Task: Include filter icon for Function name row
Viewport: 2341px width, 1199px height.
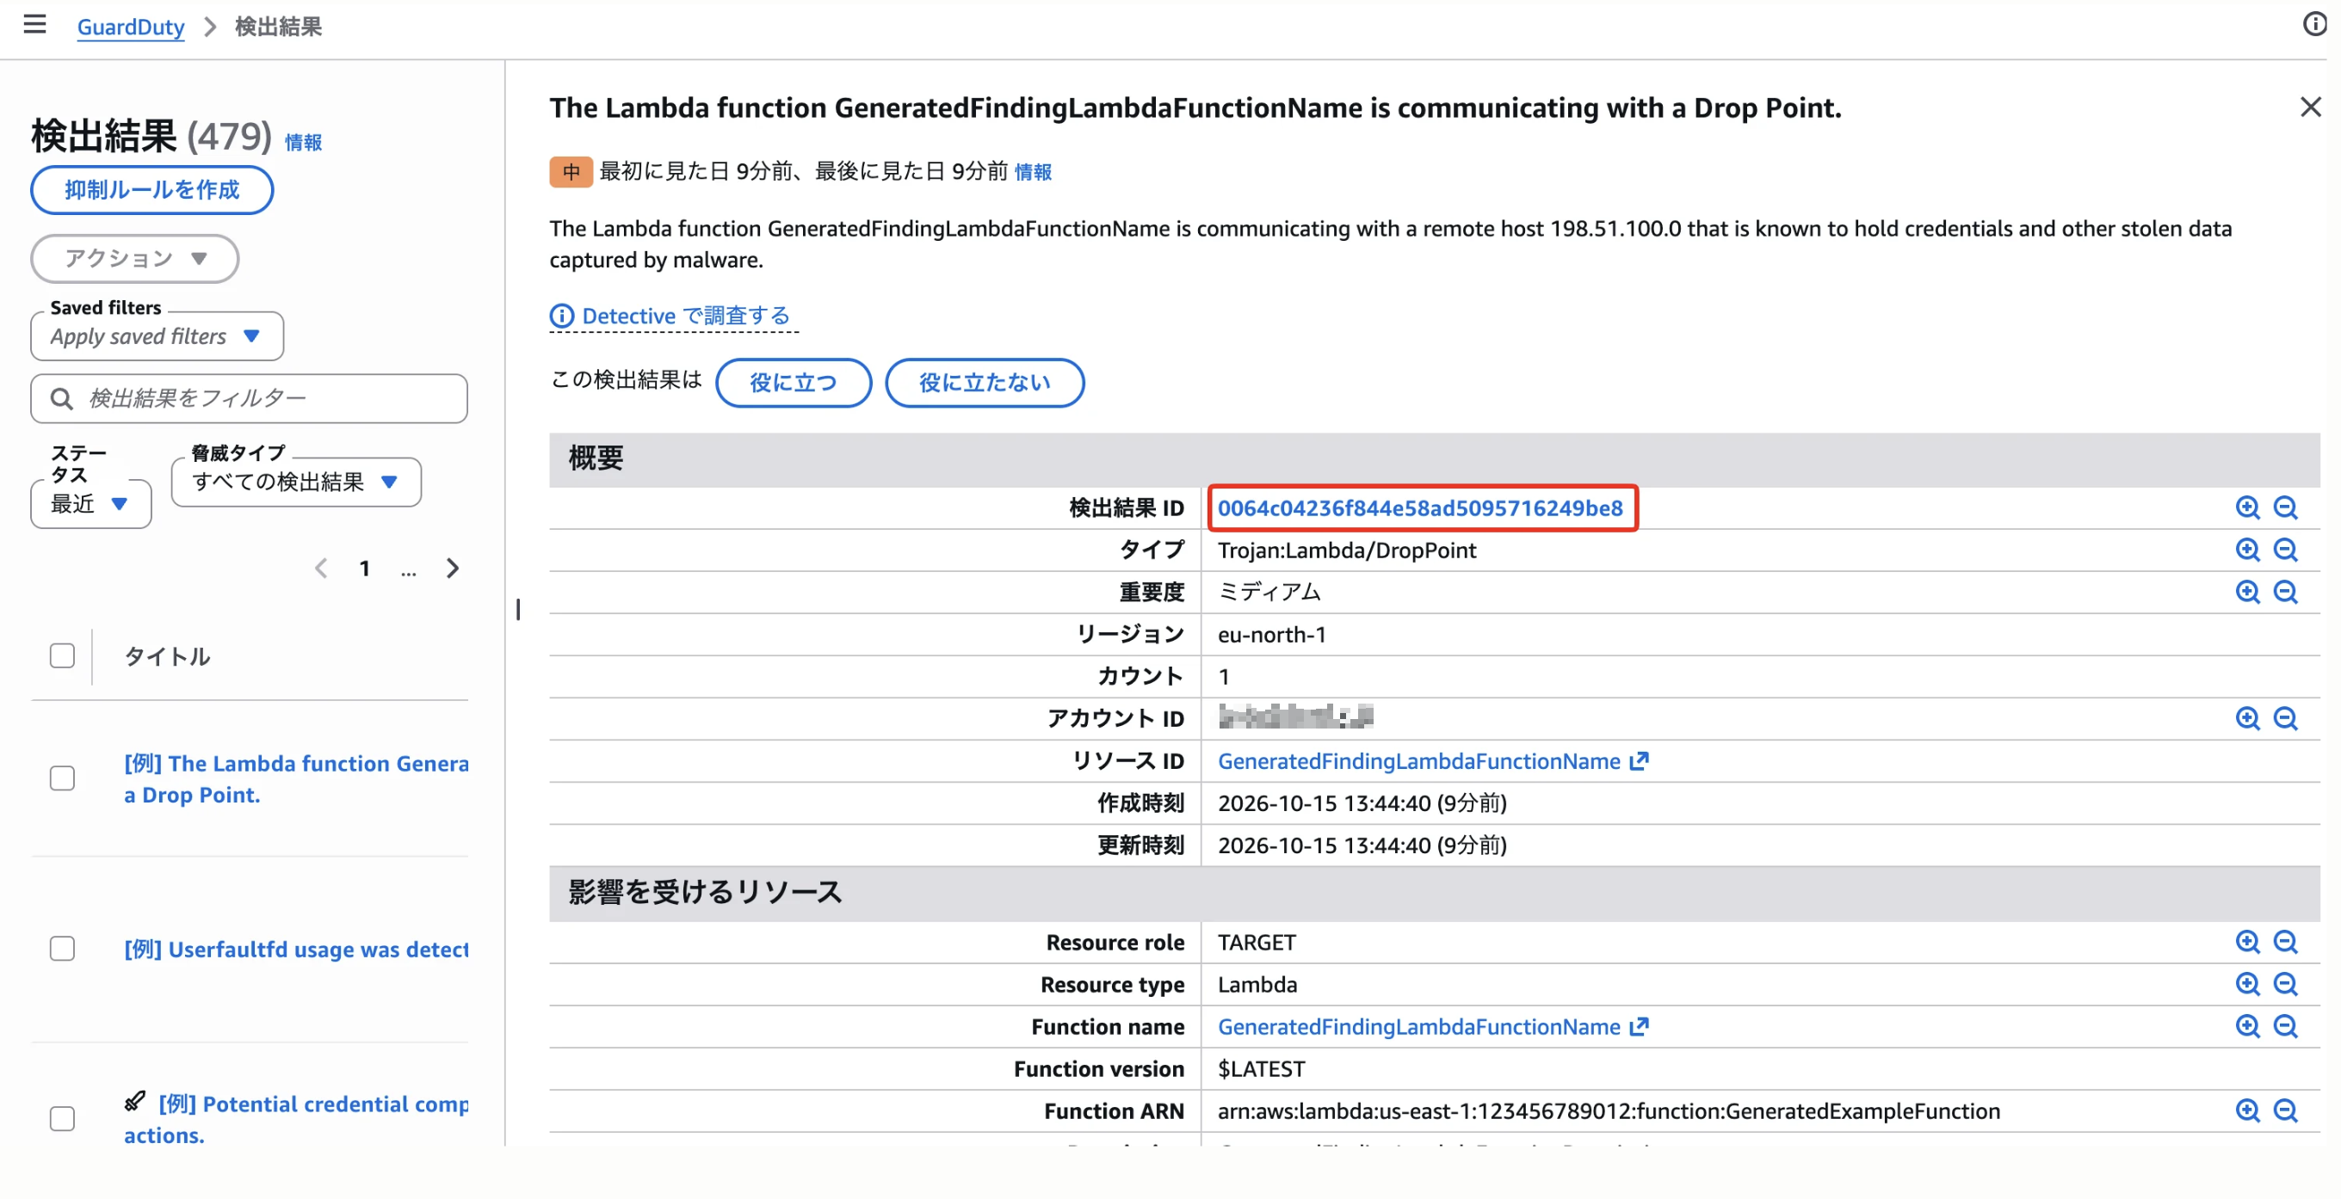Action: pyautogui.click(x=2247, y=1026)
